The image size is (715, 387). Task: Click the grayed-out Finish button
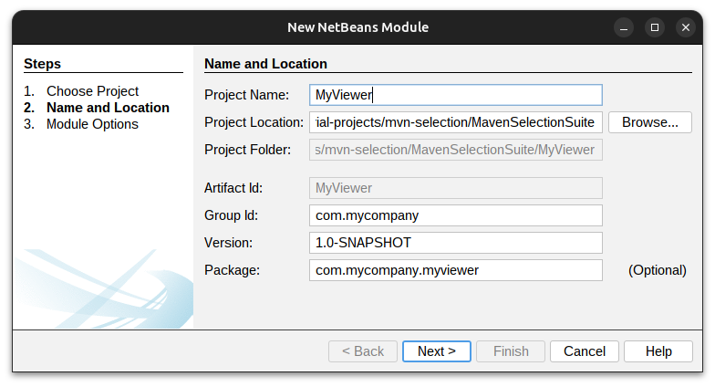pos(511,351)
